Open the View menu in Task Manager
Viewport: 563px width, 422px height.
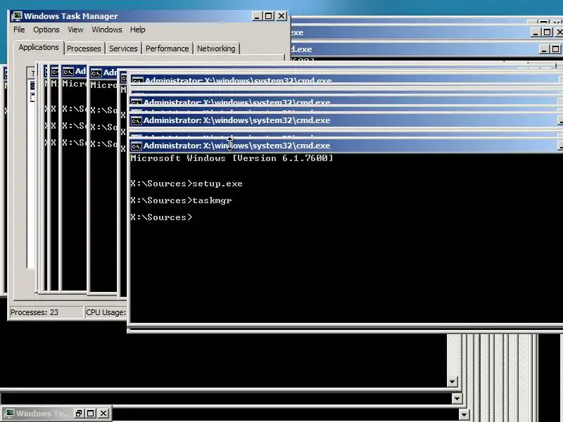75,30
